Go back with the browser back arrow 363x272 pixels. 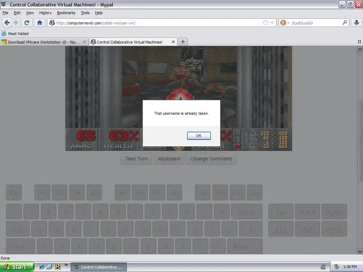7,23
